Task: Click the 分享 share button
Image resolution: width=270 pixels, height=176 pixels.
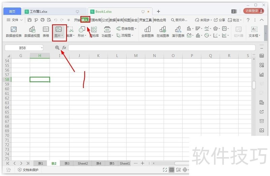Action: pyautogui.click(x=219, y=20)
